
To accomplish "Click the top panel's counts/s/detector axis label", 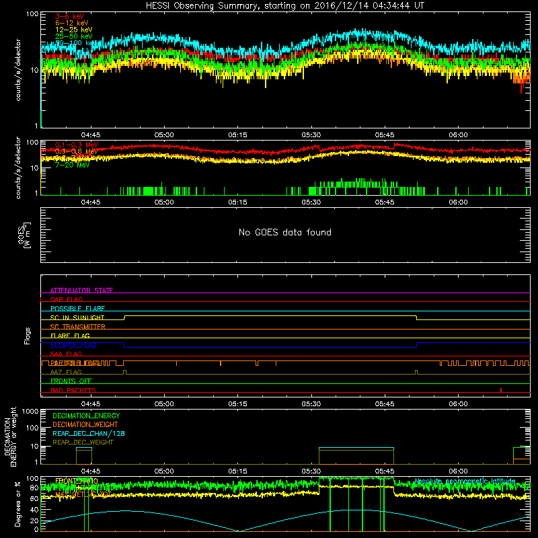I will [18, 70].
